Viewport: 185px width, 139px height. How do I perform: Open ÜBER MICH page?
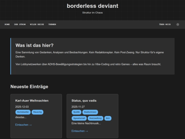point(165,24)
